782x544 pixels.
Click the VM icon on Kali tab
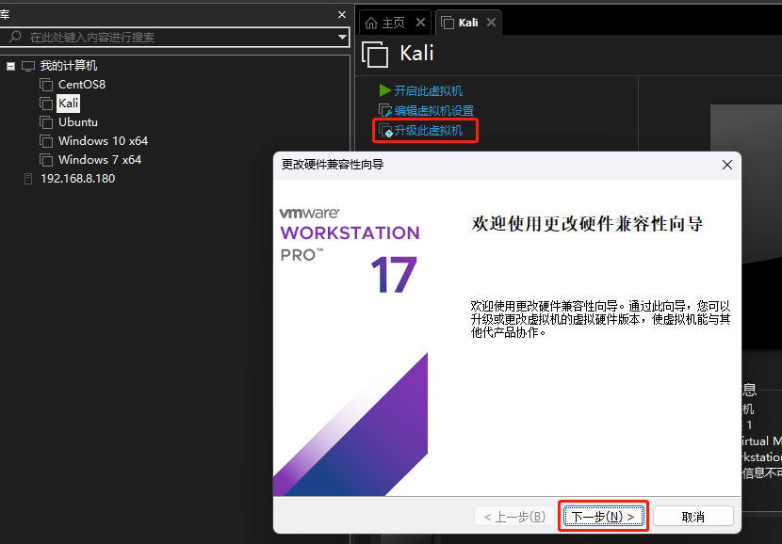point(448,23)
